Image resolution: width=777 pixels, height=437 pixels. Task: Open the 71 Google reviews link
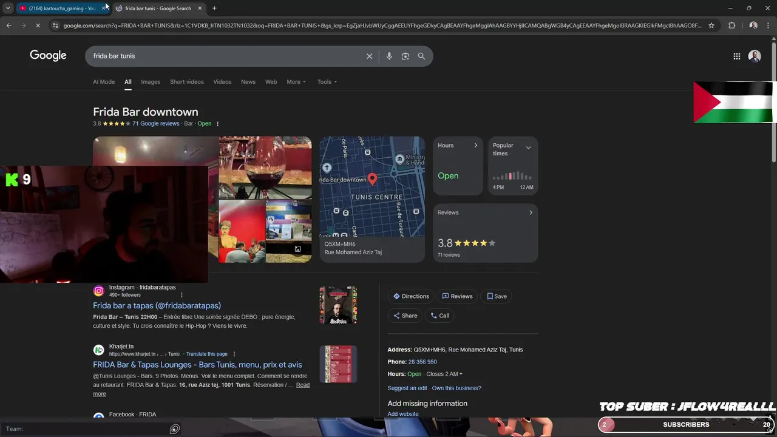(156, 124)
